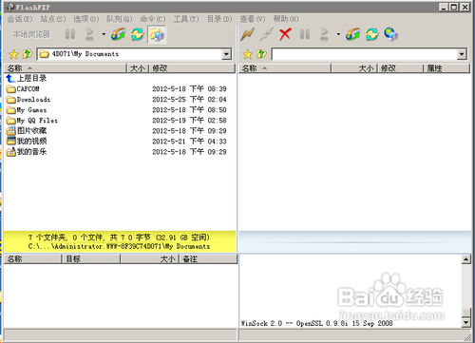The image size is (475, 343).
Task: Click queue 大小 column header
Action: pyautogui.click(x=150, y=259)
